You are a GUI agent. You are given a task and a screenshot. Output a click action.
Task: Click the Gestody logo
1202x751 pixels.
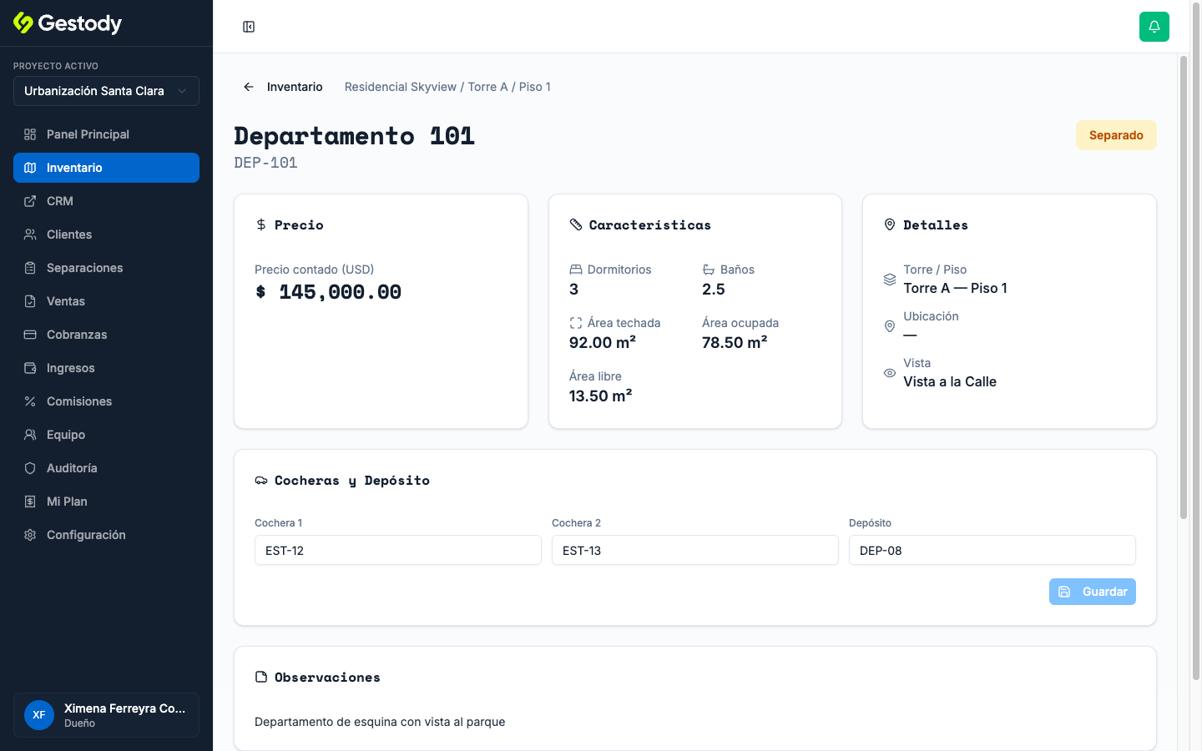(68, 23)
